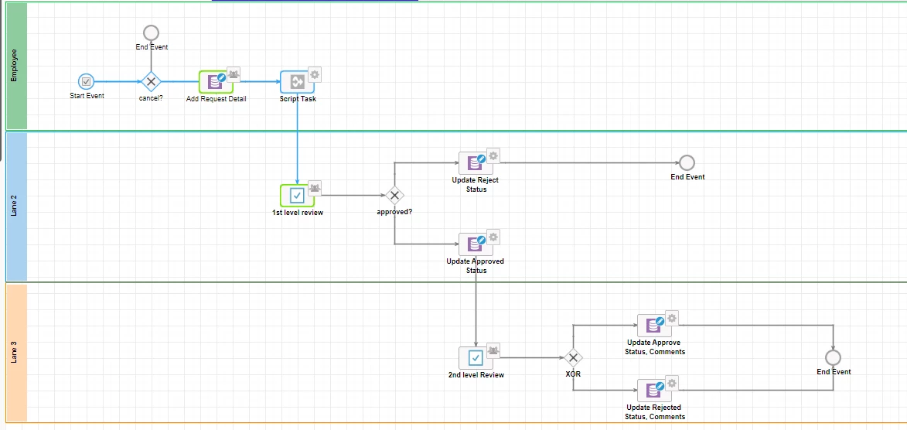Screen dimensions: 907x430
Task: Select Update Approve Status, Comments task
Action: coord(654,326)
